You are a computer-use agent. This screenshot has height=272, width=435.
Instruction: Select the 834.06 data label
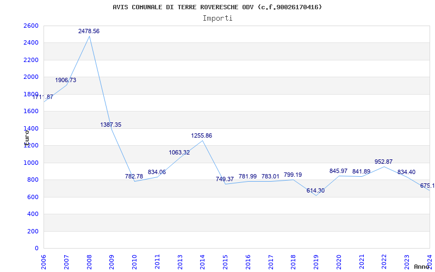(157, 172)
